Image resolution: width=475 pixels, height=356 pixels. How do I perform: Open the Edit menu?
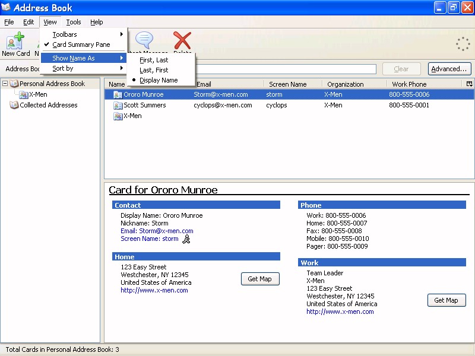point(28,22)
